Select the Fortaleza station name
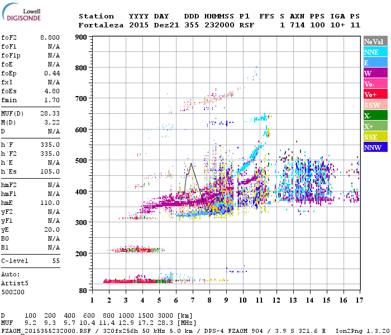 (101, 25)
